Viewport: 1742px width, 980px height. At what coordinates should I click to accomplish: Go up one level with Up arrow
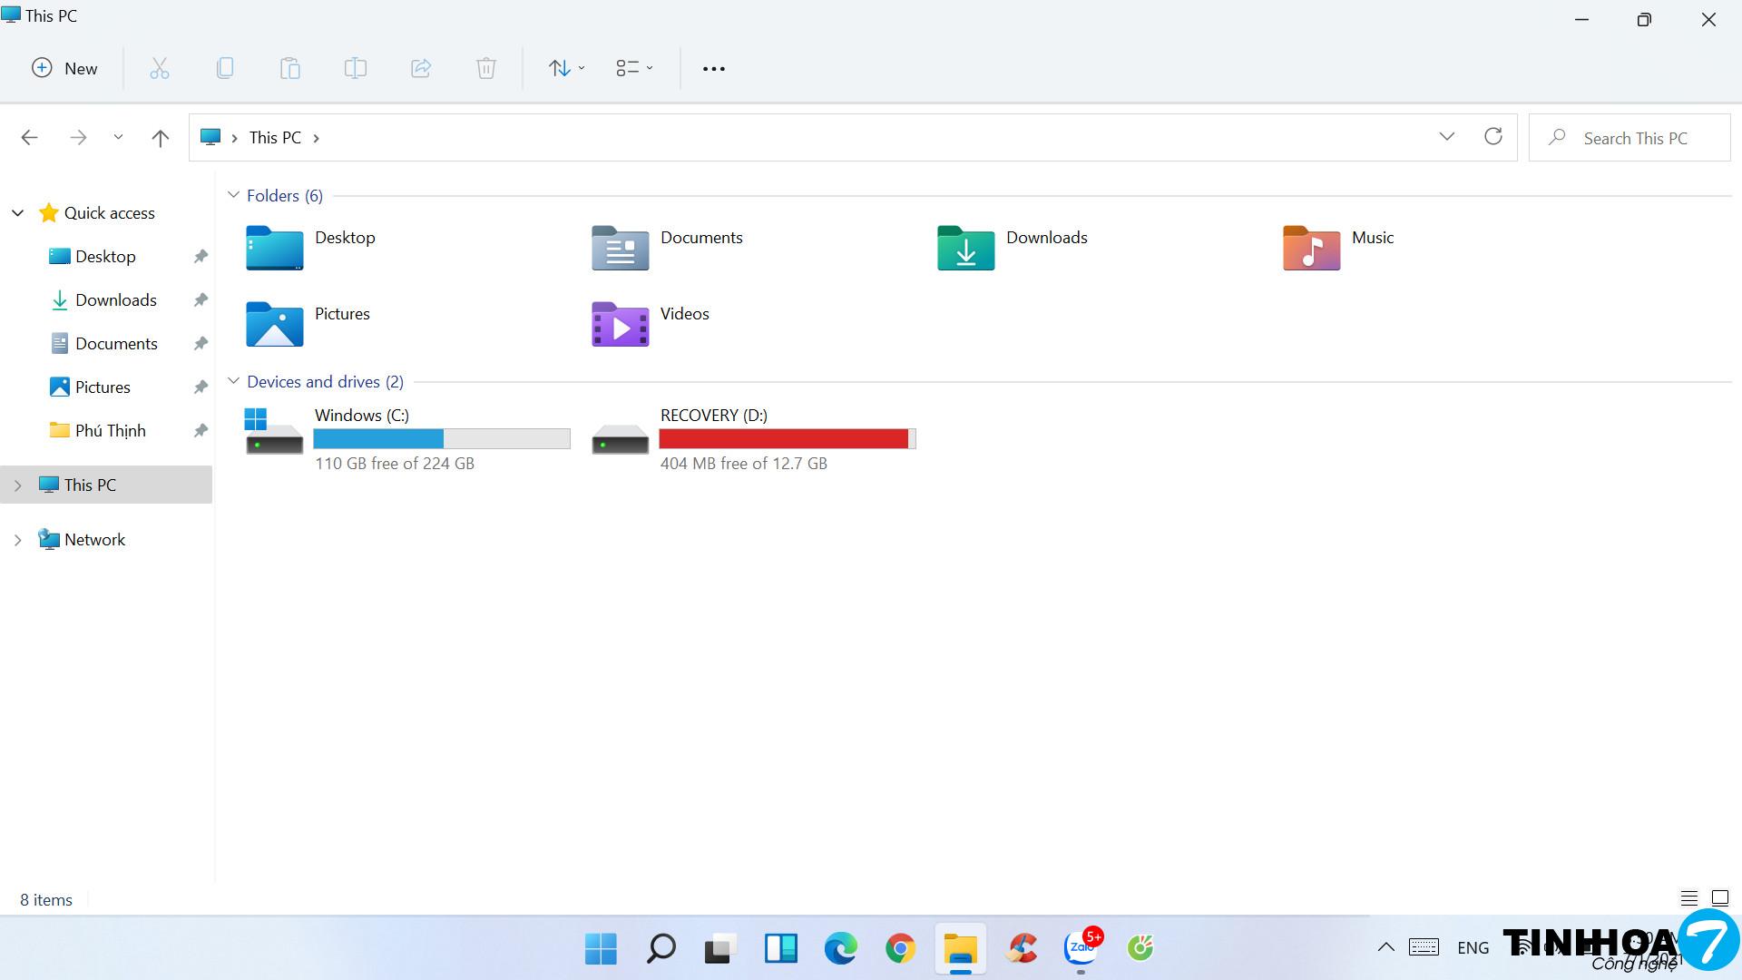tap(161, 138)
